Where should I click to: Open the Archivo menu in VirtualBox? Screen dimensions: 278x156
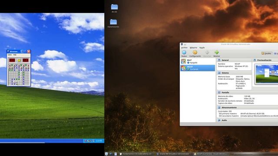click(184, 48)
